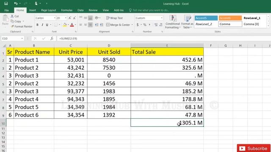Undo the last action

pos(16,3)
